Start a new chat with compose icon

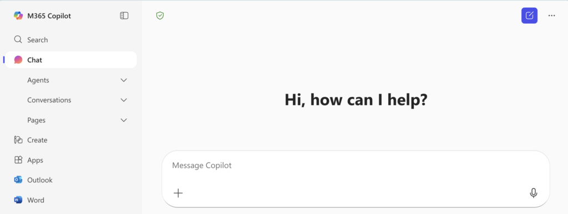[x=529, y=15]
